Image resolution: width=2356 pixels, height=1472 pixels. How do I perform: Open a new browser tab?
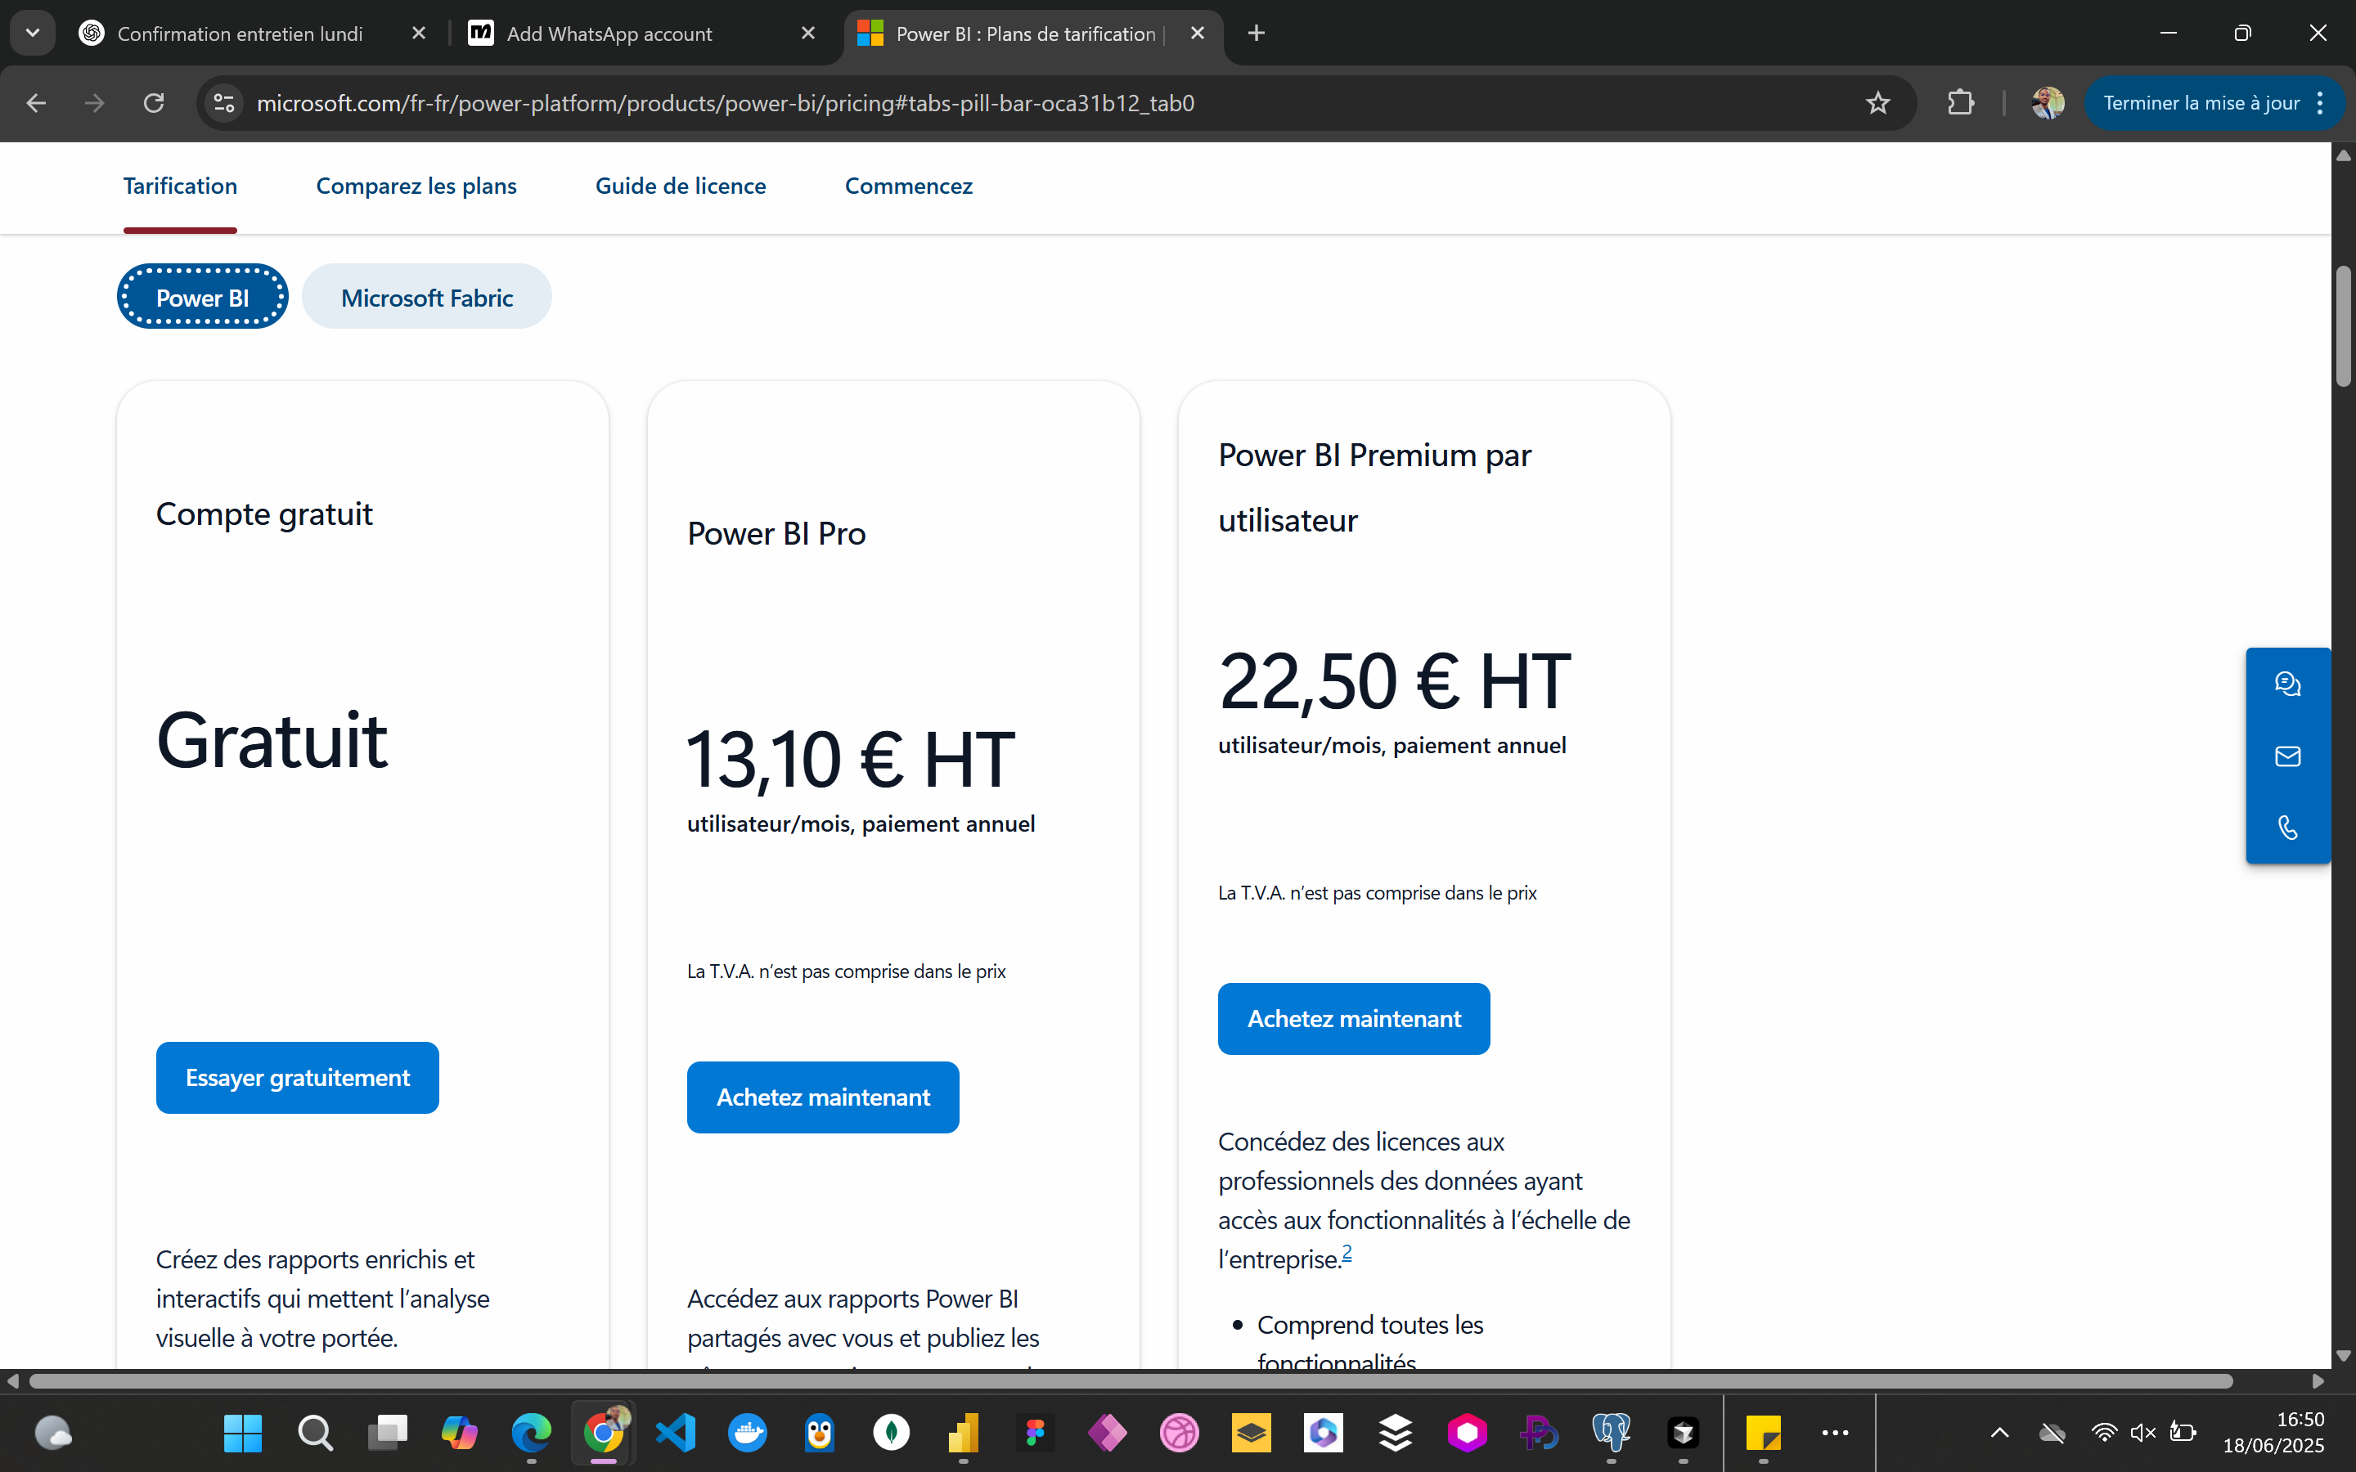(x=1256, y=33)
